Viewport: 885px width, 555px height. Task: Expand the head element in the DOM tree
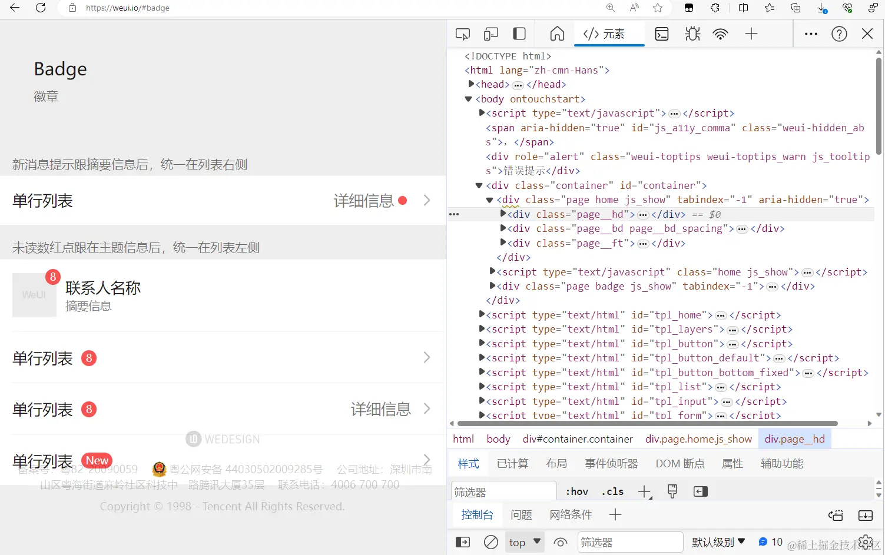[471, 84]
